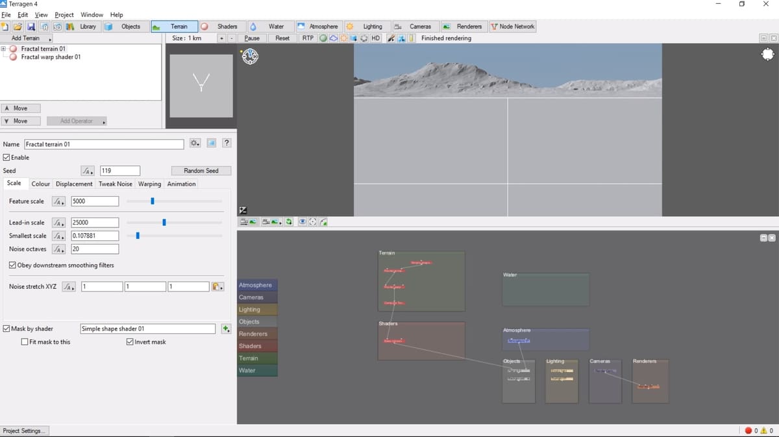Toggle atmosphere cloud preview icon
Viewport: 779px width, 437px height.
point(333,38)
